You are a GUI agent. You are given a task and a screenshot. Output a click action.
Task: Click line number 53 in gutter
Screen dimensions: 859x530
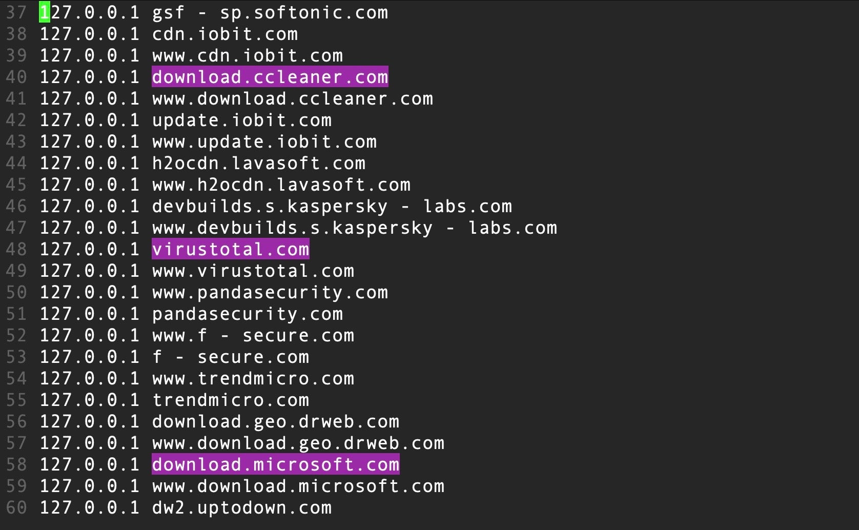pyautogui.click(x=16, y=357)
